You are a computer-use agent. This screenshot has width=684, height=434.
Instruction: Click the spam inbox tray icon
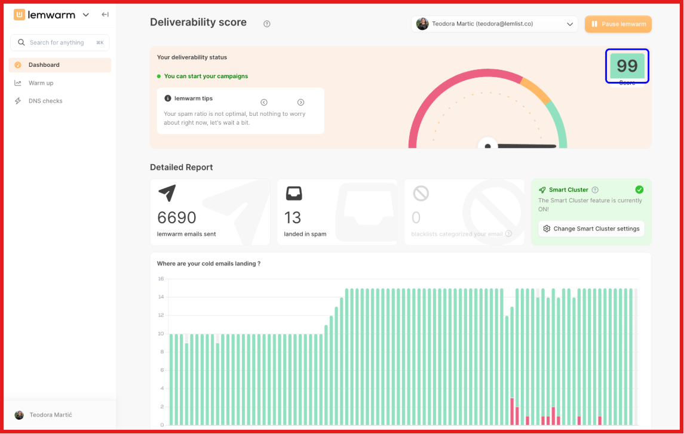(294, 193)
